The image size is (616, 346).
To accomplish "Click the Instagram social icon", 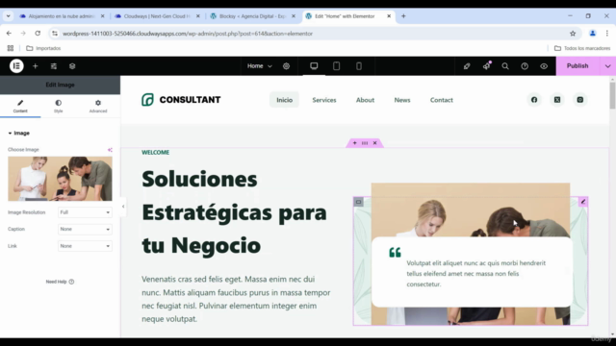I will (579, 100).
